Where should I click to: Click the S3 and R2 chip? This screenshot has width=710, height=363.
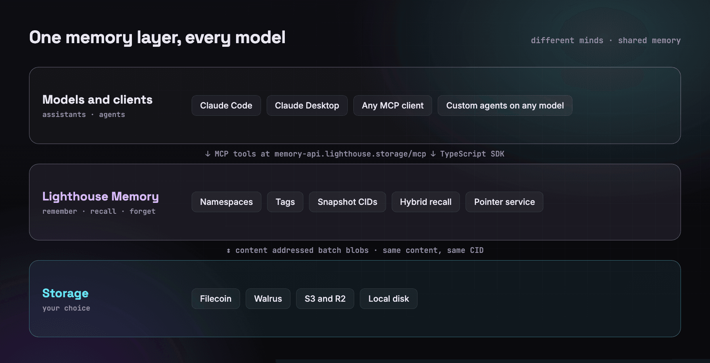[325, 299]
